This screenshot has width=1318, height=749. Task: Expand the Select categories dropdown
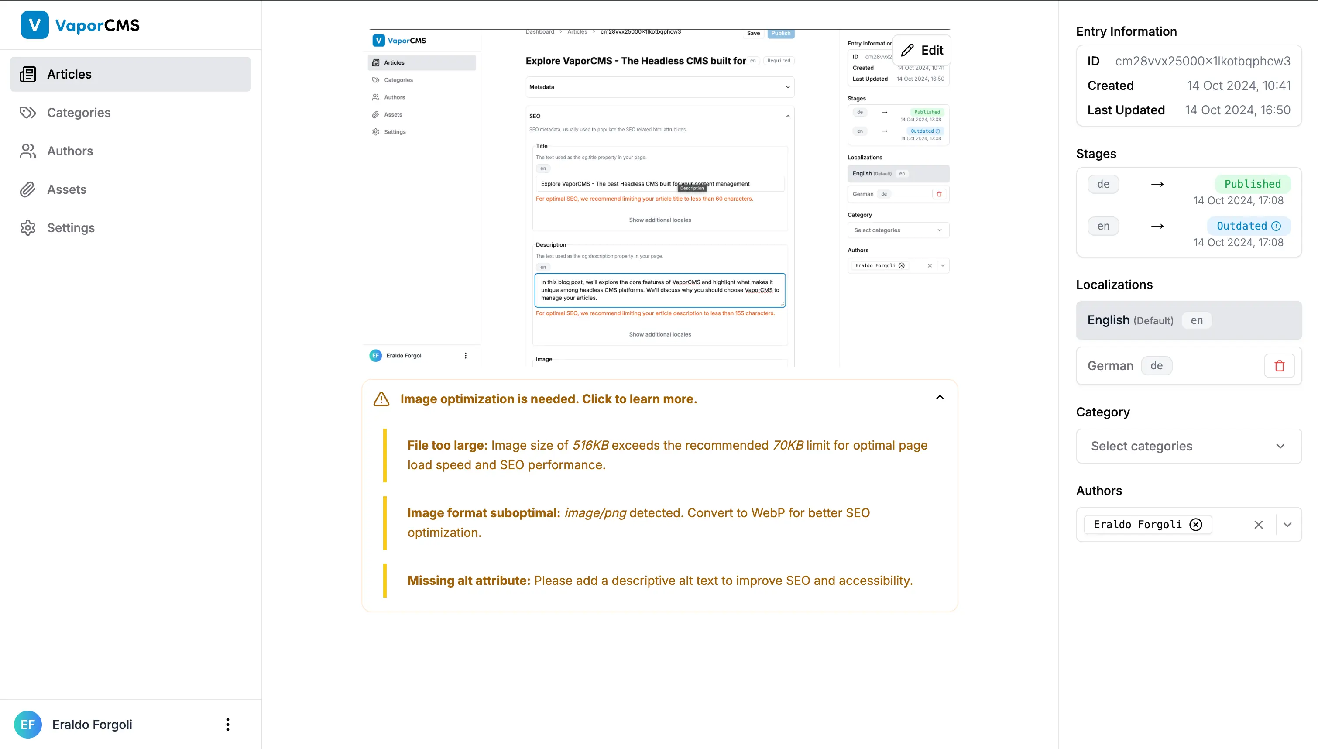point(1188,446)
